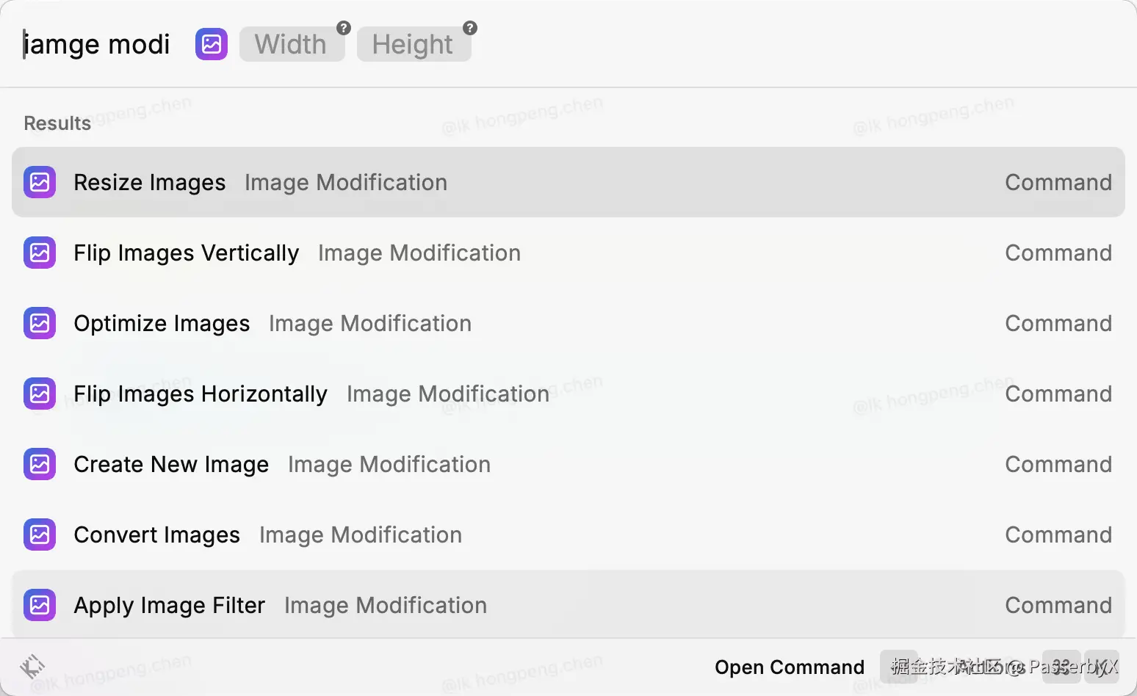The image size is (1137, 696).
Task: Click the Resize Images command icon
Action: (40, 182)
